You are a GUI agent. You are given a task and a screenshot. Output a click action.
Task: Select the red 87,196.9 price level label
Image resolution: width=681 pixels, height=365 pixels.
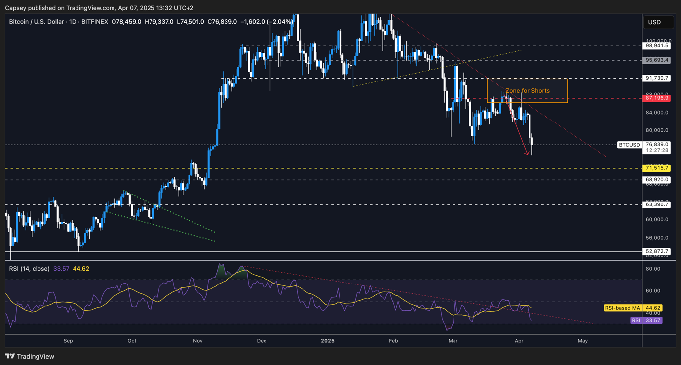[656, 98]
